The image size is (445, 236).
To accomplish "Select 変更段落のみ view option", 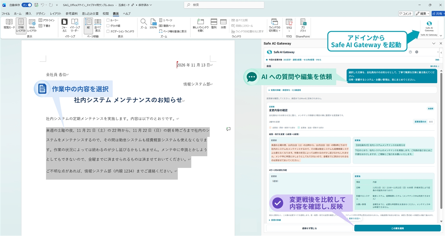I will pyautogui.click(x=420, y=122).
